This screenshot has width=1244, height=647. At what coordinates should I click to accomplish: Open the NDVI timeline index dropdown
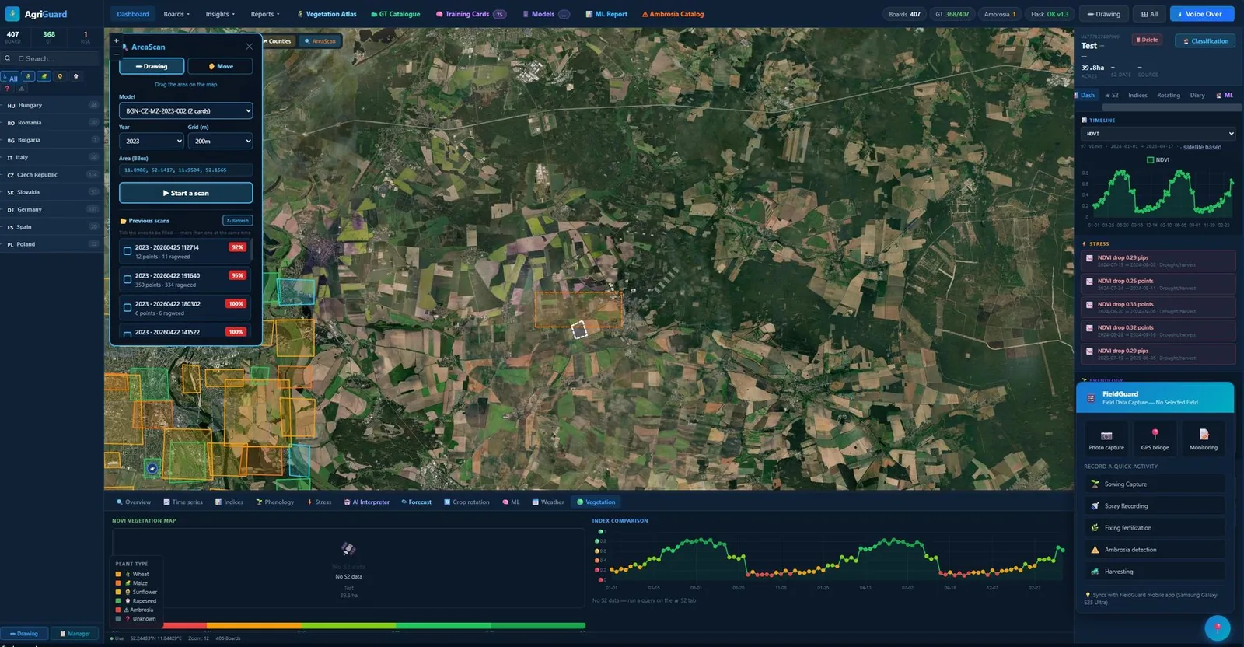pos(1158,133)
